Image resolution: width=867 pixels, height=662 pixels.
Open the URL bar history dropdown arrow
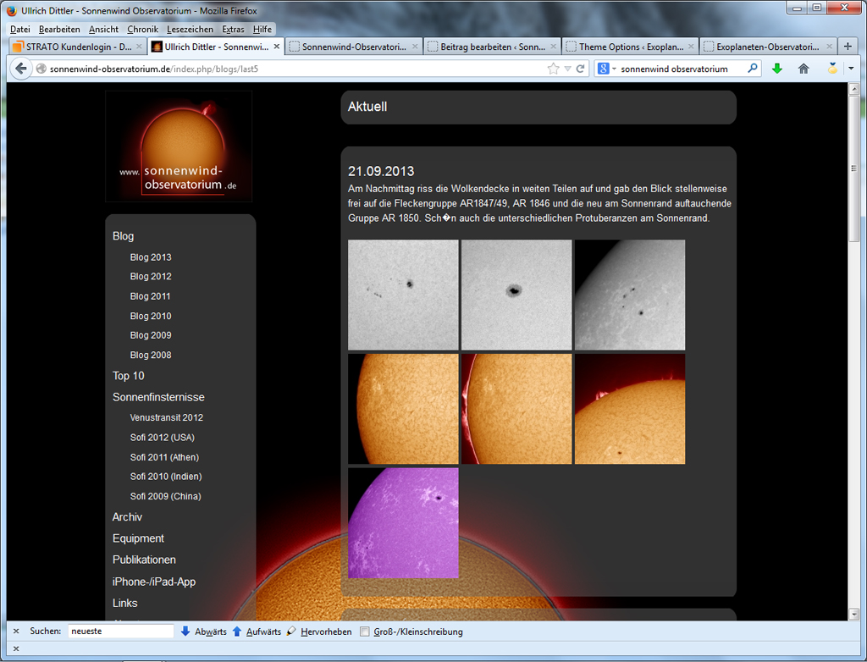click(567, 69)
